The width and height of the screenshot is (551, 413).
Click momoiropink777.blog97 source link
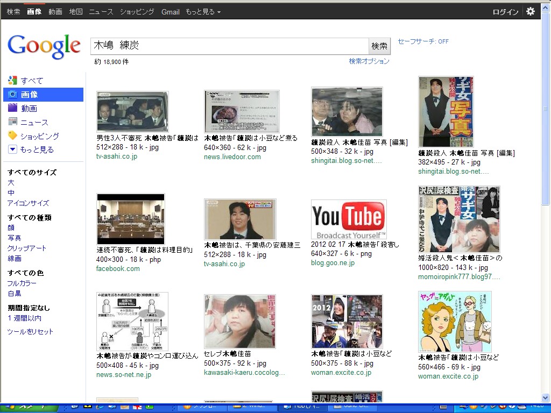click(x=459, y=277)
